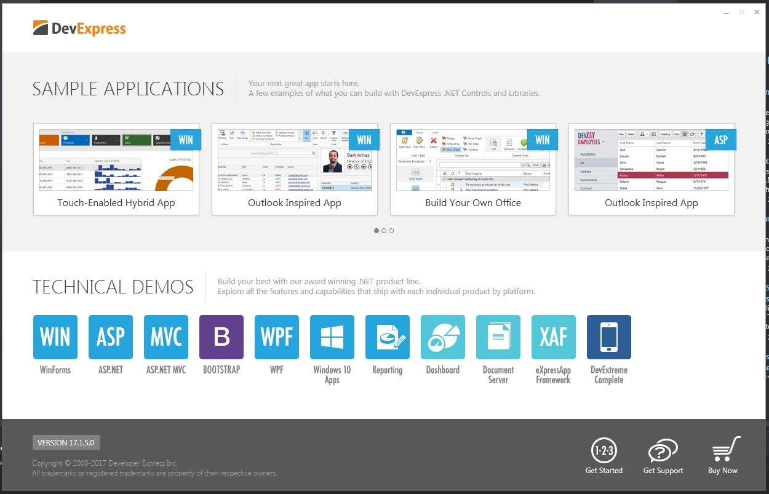Open the Windows 10 Apps demo tile
The height and width of the screenshot is (494, 769).
332,337
